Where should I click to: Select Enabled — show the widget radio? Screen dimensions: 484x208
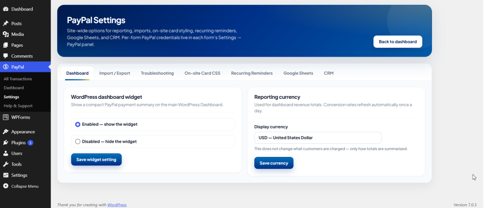coord(78,124)
